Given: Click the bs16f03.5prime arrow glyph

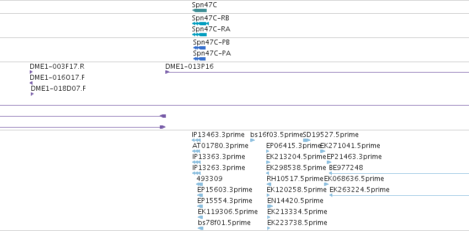Looking at the screenshot, I should point(252,140).
